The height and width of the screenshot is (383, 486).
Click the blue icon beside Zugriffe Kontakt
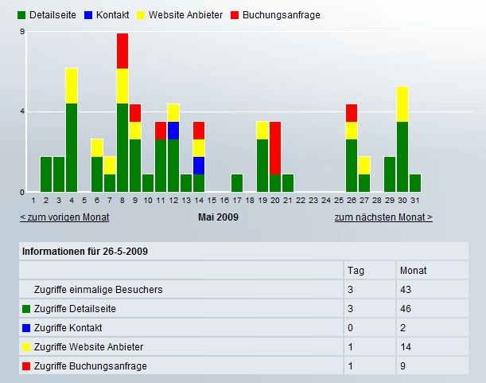tap(26, 328)
